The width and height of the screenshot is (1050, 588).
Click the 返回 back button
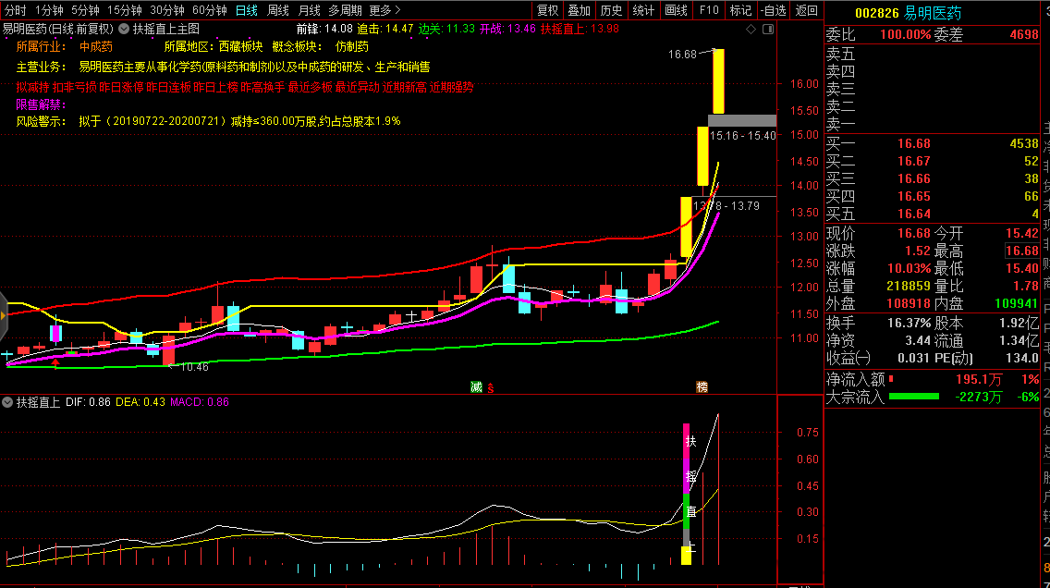coord(807,10)
